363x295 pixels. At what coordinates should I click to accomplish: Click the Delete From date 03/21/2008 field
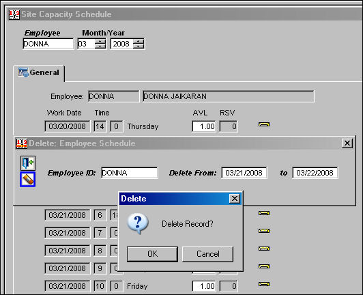[x=244, y=173]
